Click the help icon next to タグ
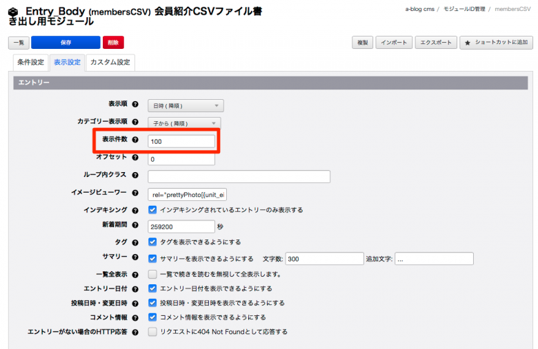Image resolution: width=538 pixels, height=349 pixels. (135, 243)
